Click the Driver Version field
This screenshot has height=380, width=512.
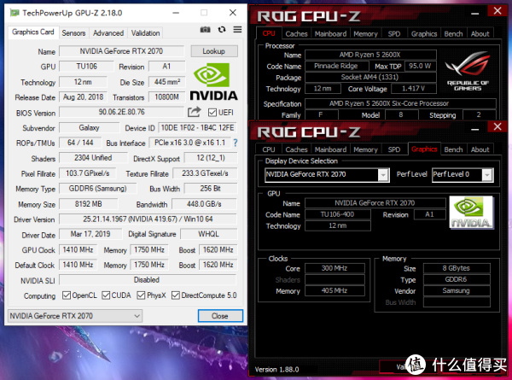[x=148, y=219]
